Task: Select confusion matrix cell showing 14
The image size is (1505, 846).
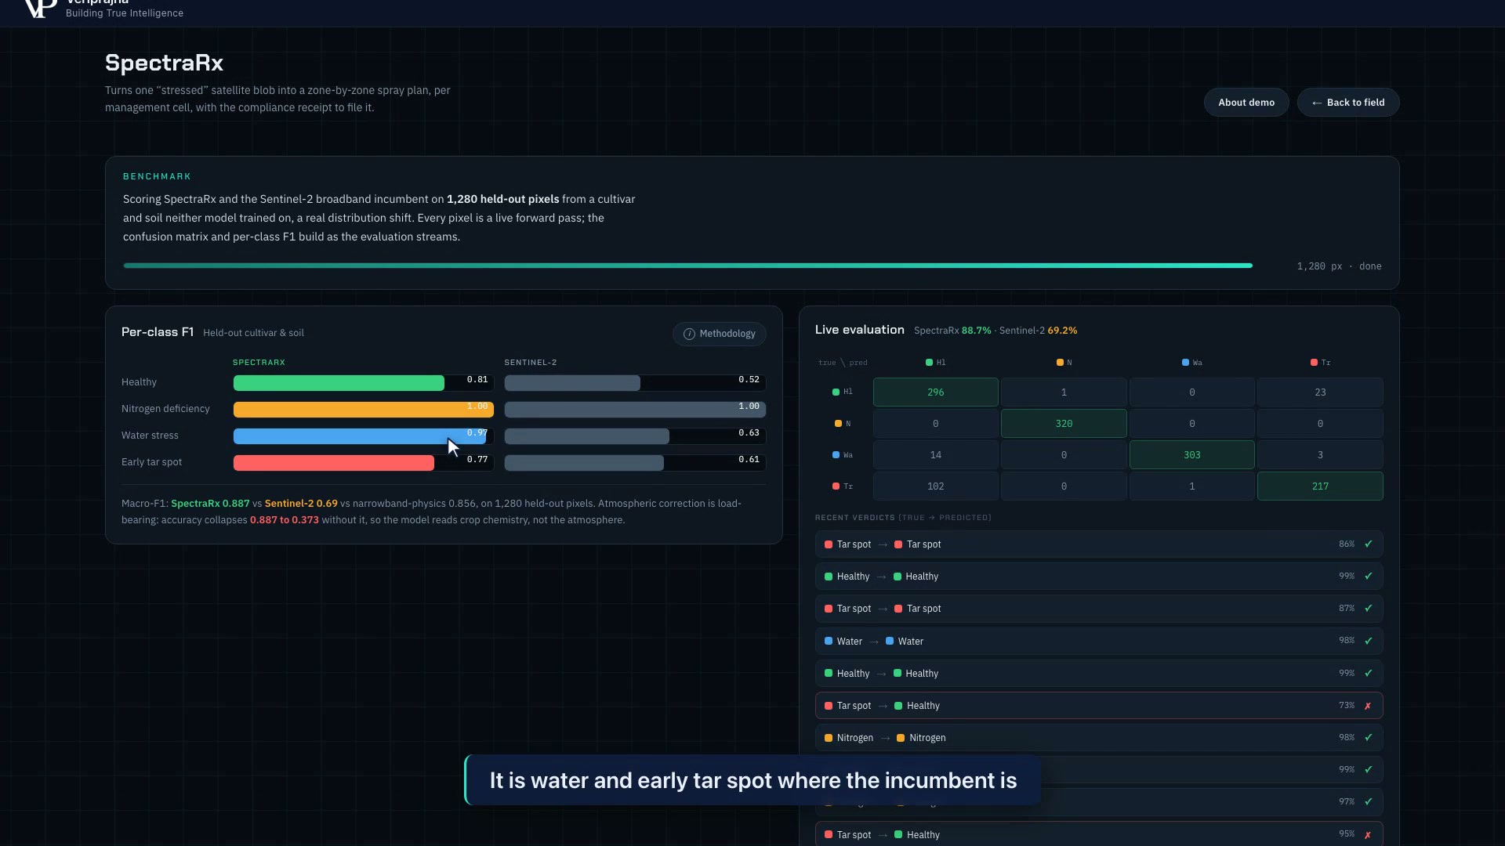Action: (x=936, y=455)
